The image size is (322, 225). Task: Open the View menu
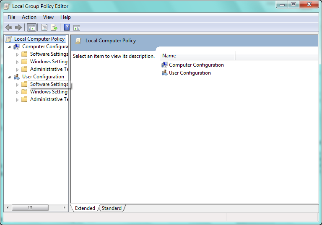click(x=48, y=17)
